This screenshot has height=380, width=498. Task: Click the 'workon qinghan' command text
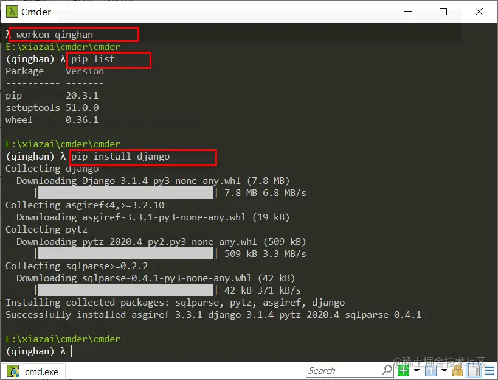pyautogui.click(x=55, y=35)
